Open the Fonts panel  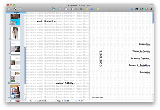tap(151, 9)
